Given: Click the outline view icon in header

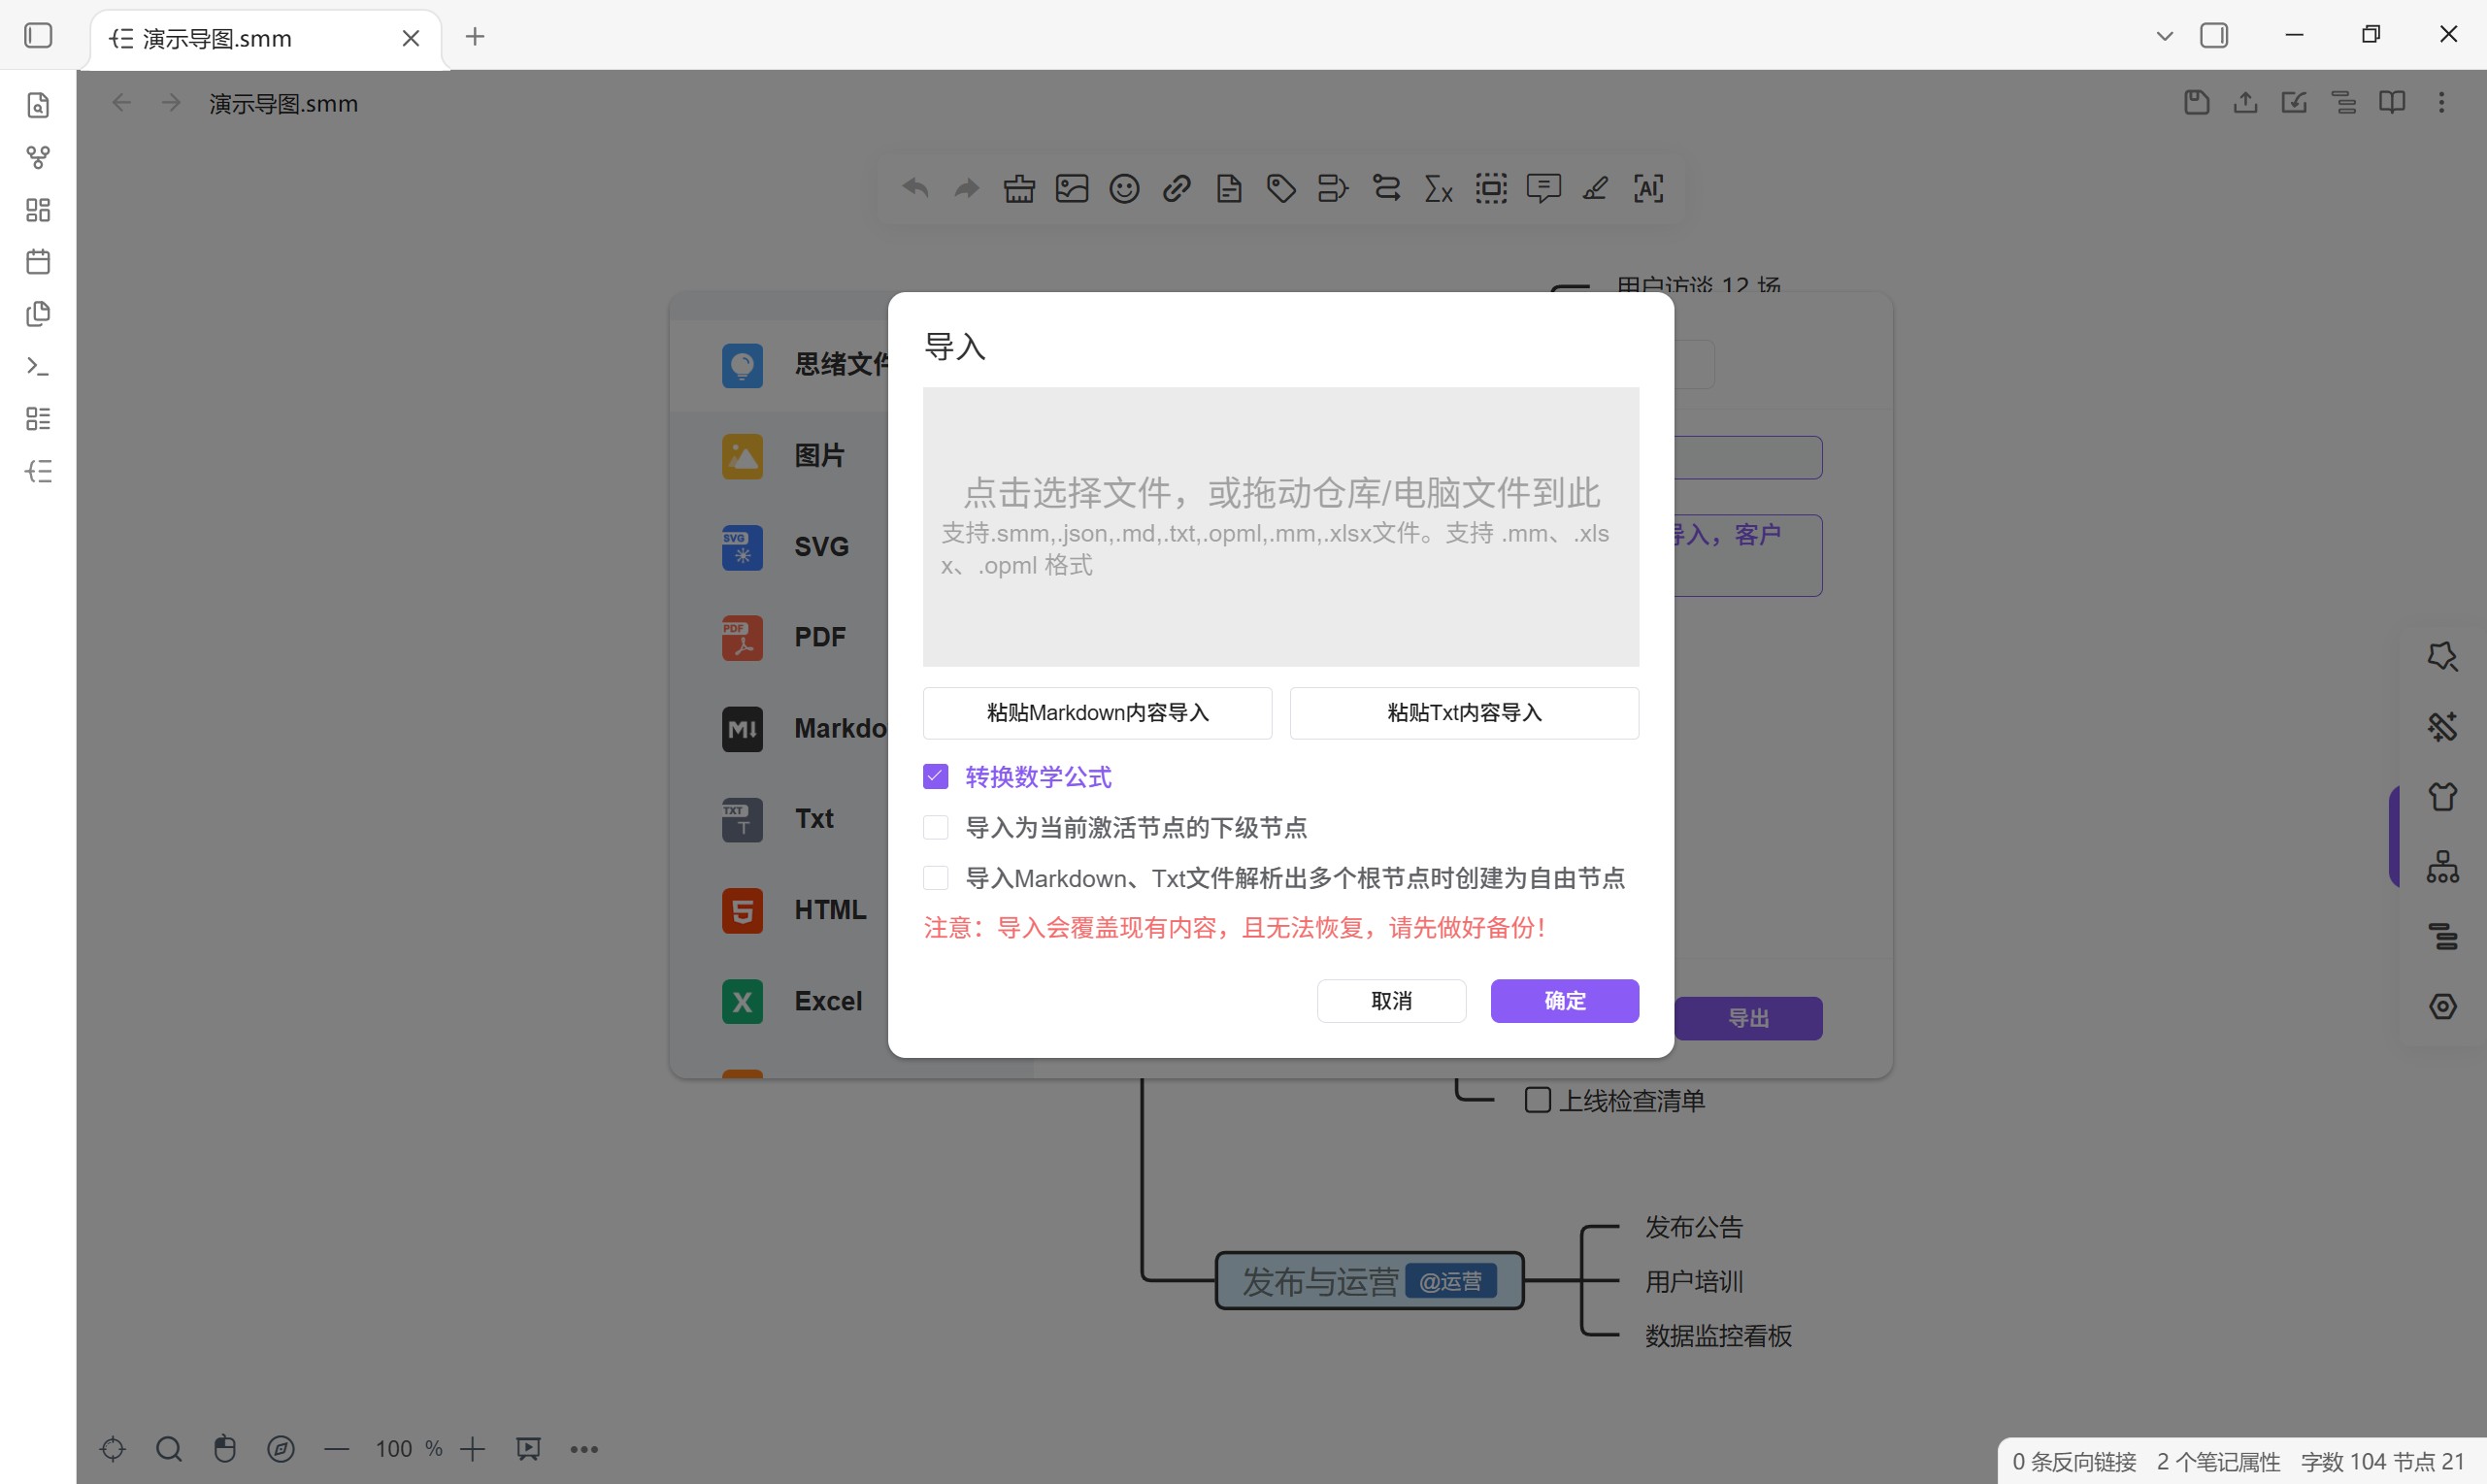Looking at the screenshot, I should (2344, 102).
